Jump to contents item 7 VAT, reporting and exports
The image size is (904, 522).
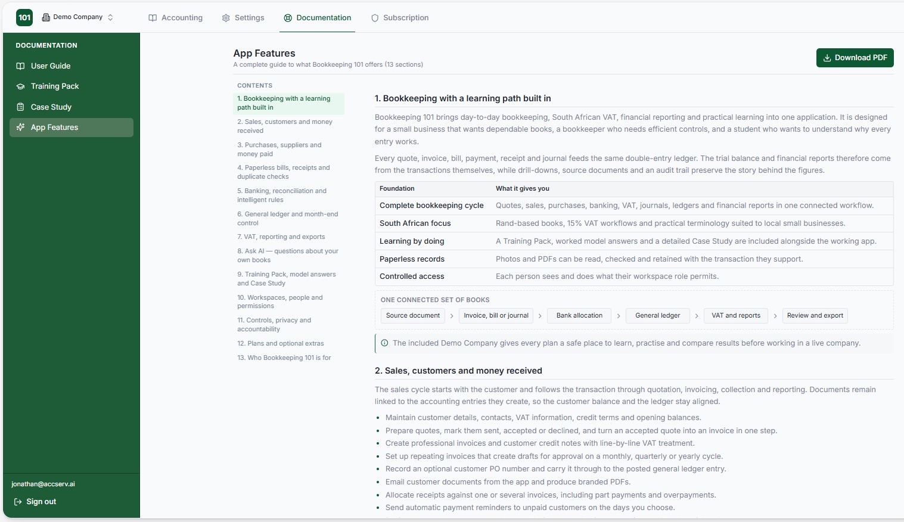tap(288, 237)
